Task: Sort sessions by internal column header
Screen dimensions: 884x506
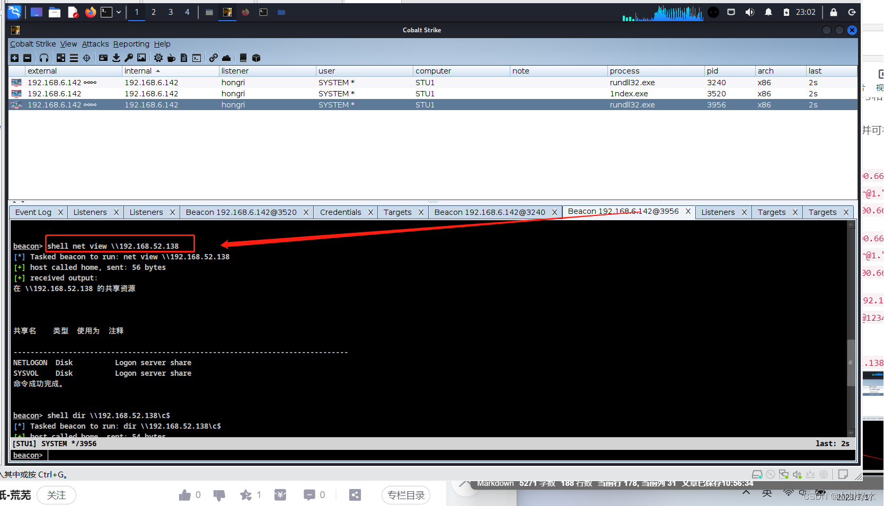Action: tap(170, 71)
